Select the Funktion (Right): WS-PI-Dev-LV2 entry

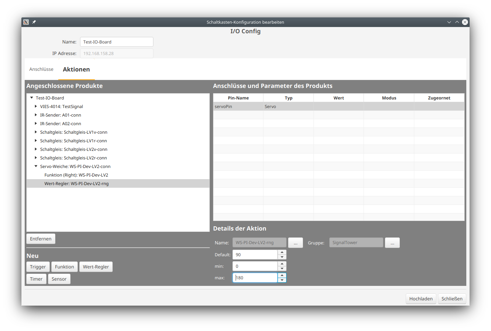76,175
